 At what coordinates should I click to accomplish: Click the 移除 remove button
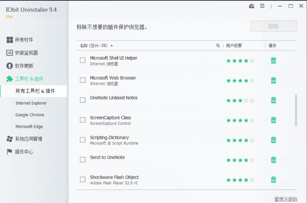point(274,26)
